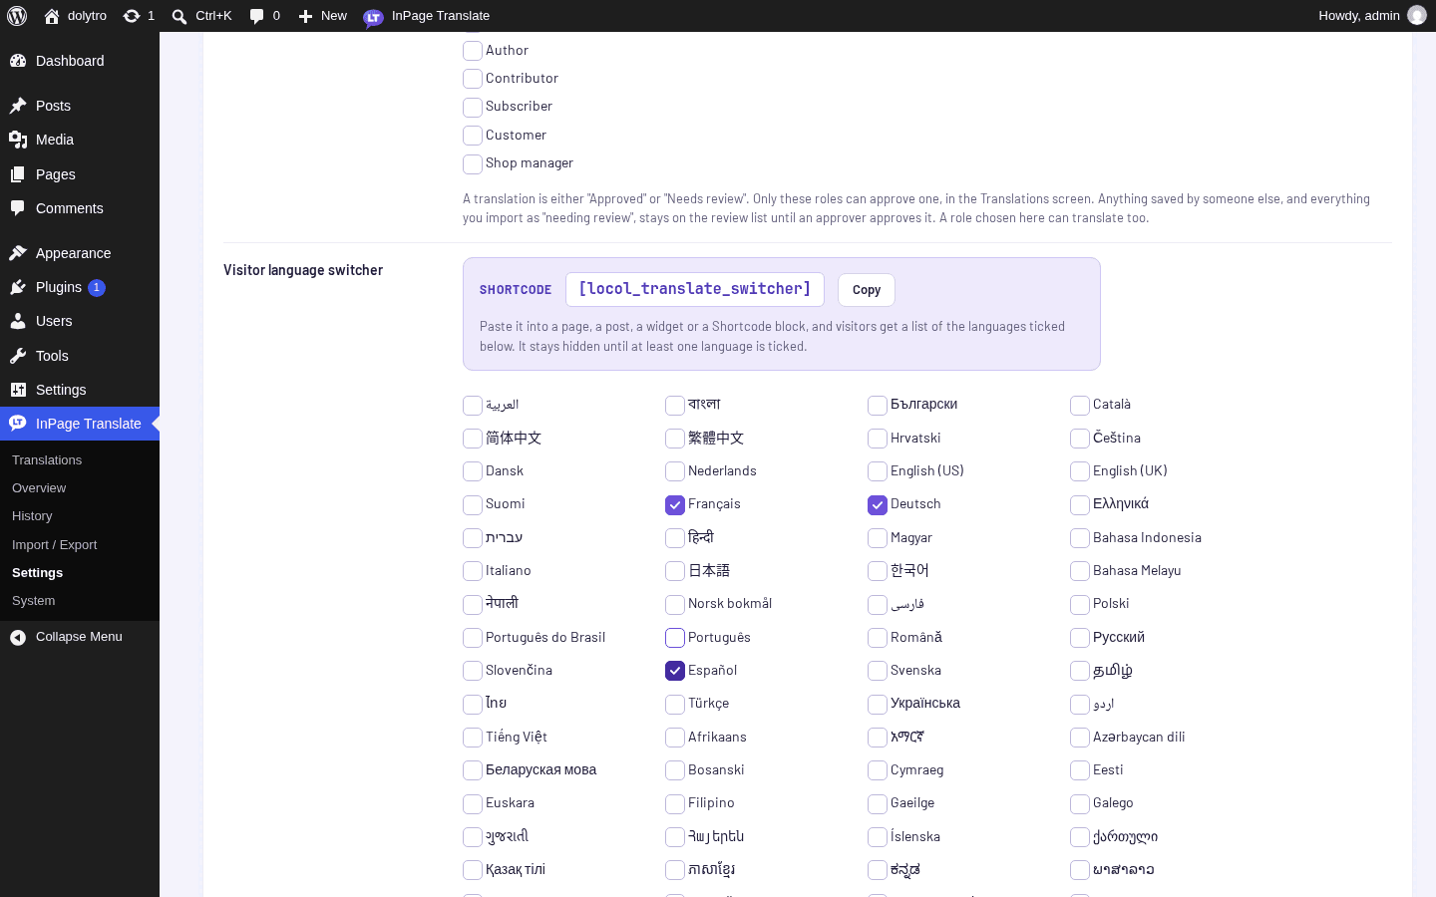Check the Bahasa Indonesia checkbox
The image size is (1436, 897).
tap(1080, 538)
